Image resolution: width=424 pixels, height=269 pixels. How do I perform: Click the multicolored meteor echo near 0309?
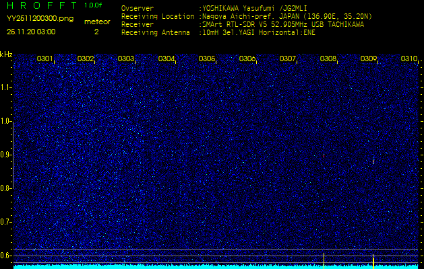(373, 161)
